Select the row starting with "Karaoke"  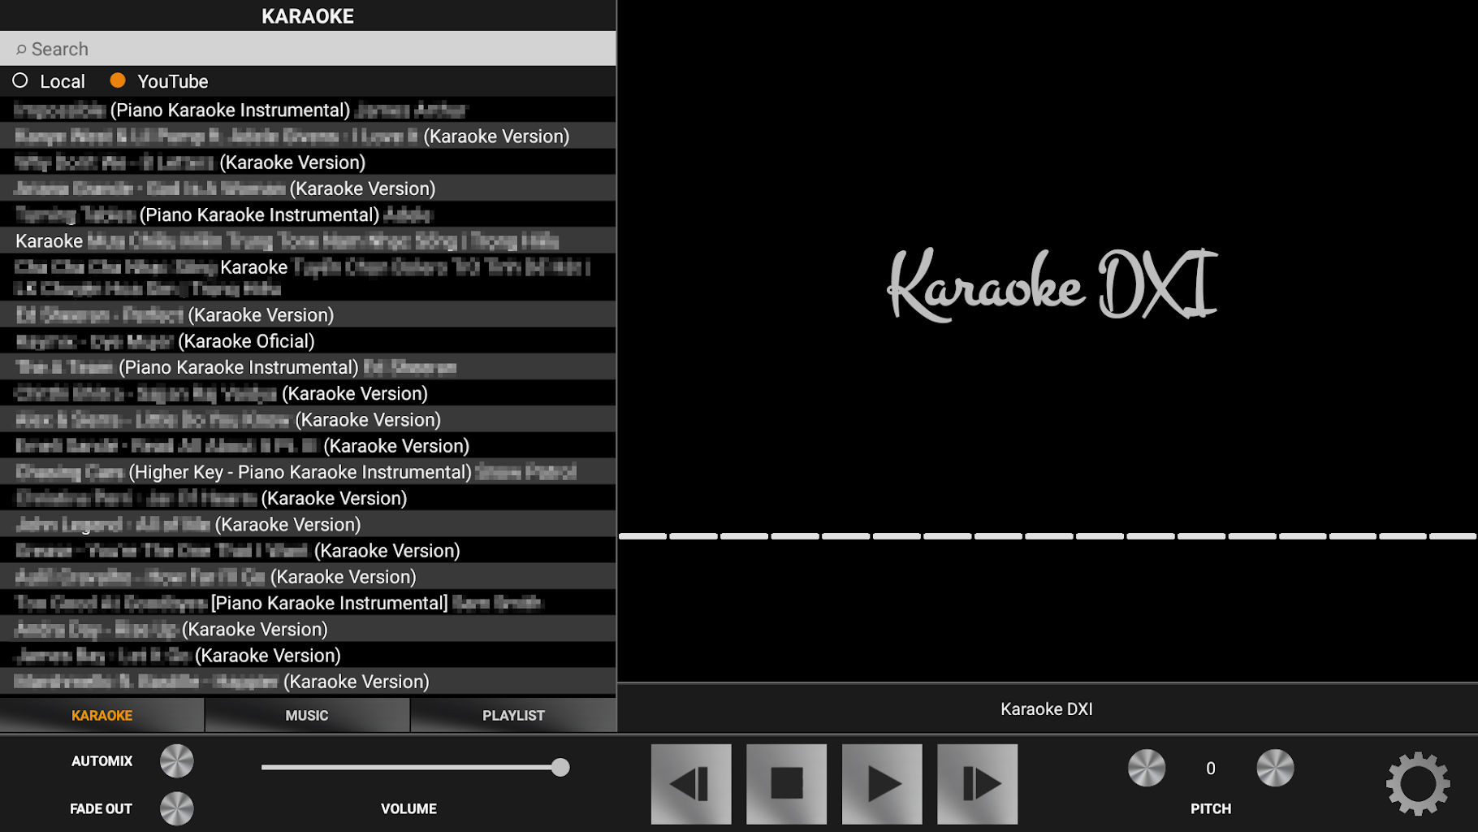point(308,241)
